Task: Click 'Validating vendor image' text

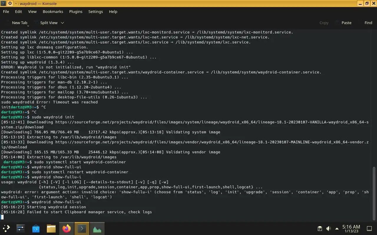Action: point(193,152)
